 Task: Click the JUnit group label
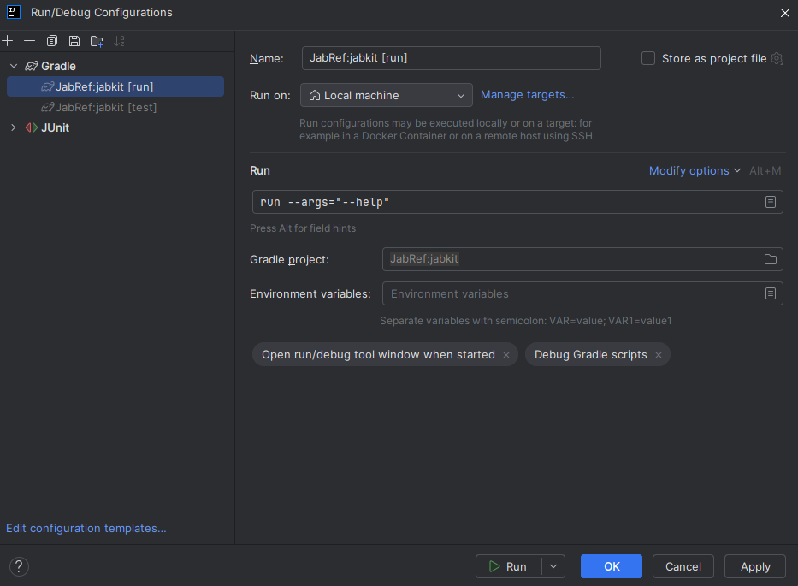tap(55, 127)
